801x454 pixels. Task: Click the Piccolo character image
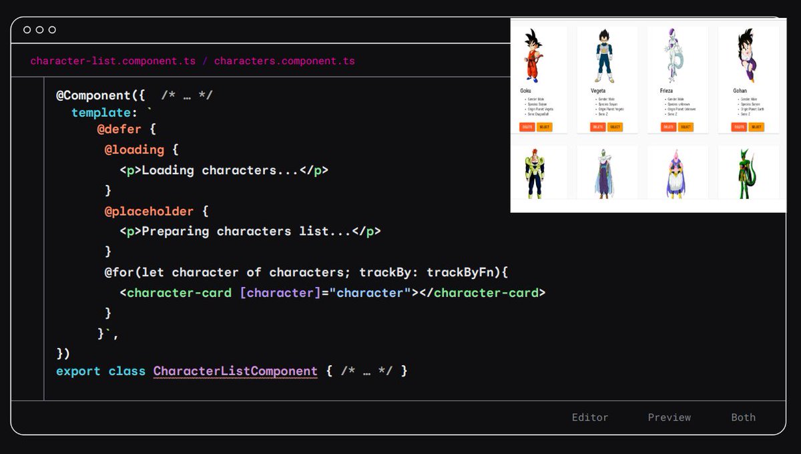(x=604, y=174)
